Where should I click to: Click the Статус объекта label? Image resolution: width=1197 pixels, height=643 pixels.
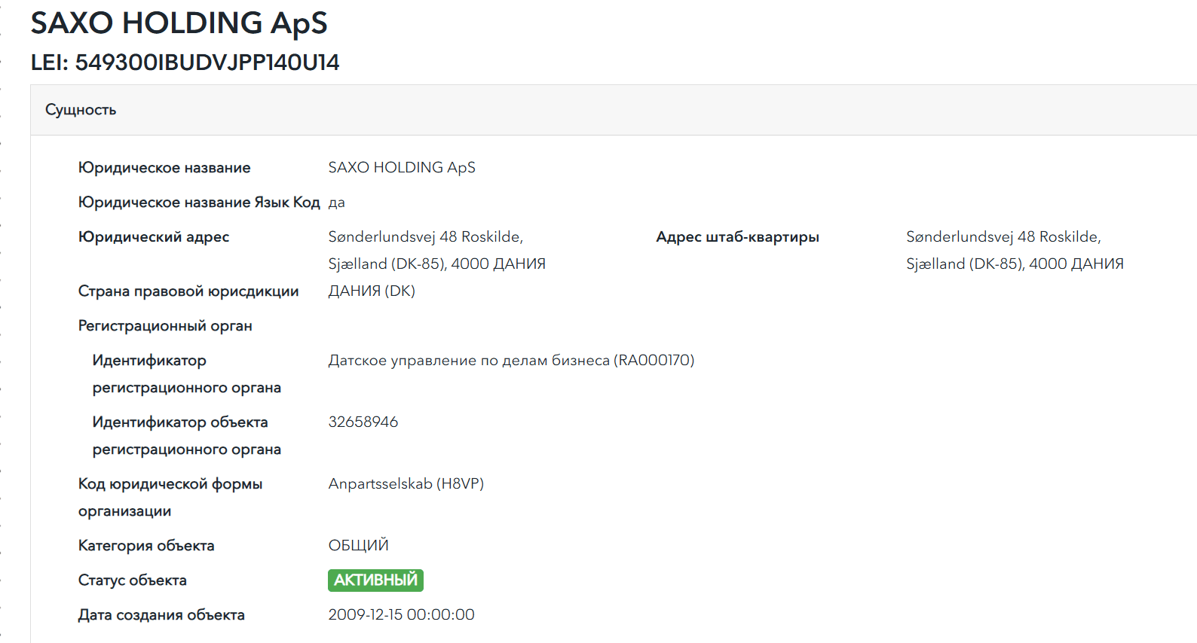(x=132, y=581)
